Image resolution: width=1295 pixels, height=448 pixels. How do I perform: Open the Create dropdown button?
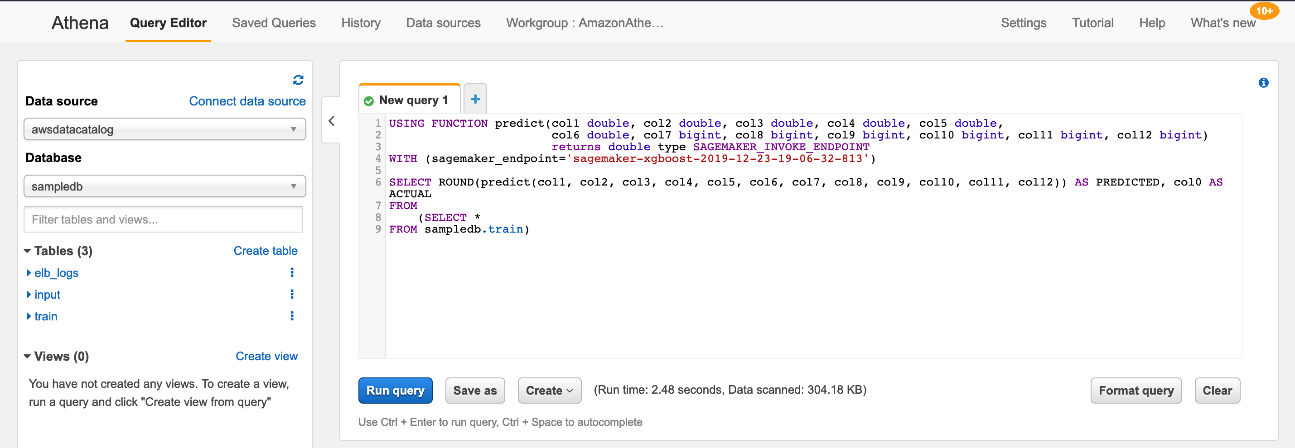click(x=549, y=390)
